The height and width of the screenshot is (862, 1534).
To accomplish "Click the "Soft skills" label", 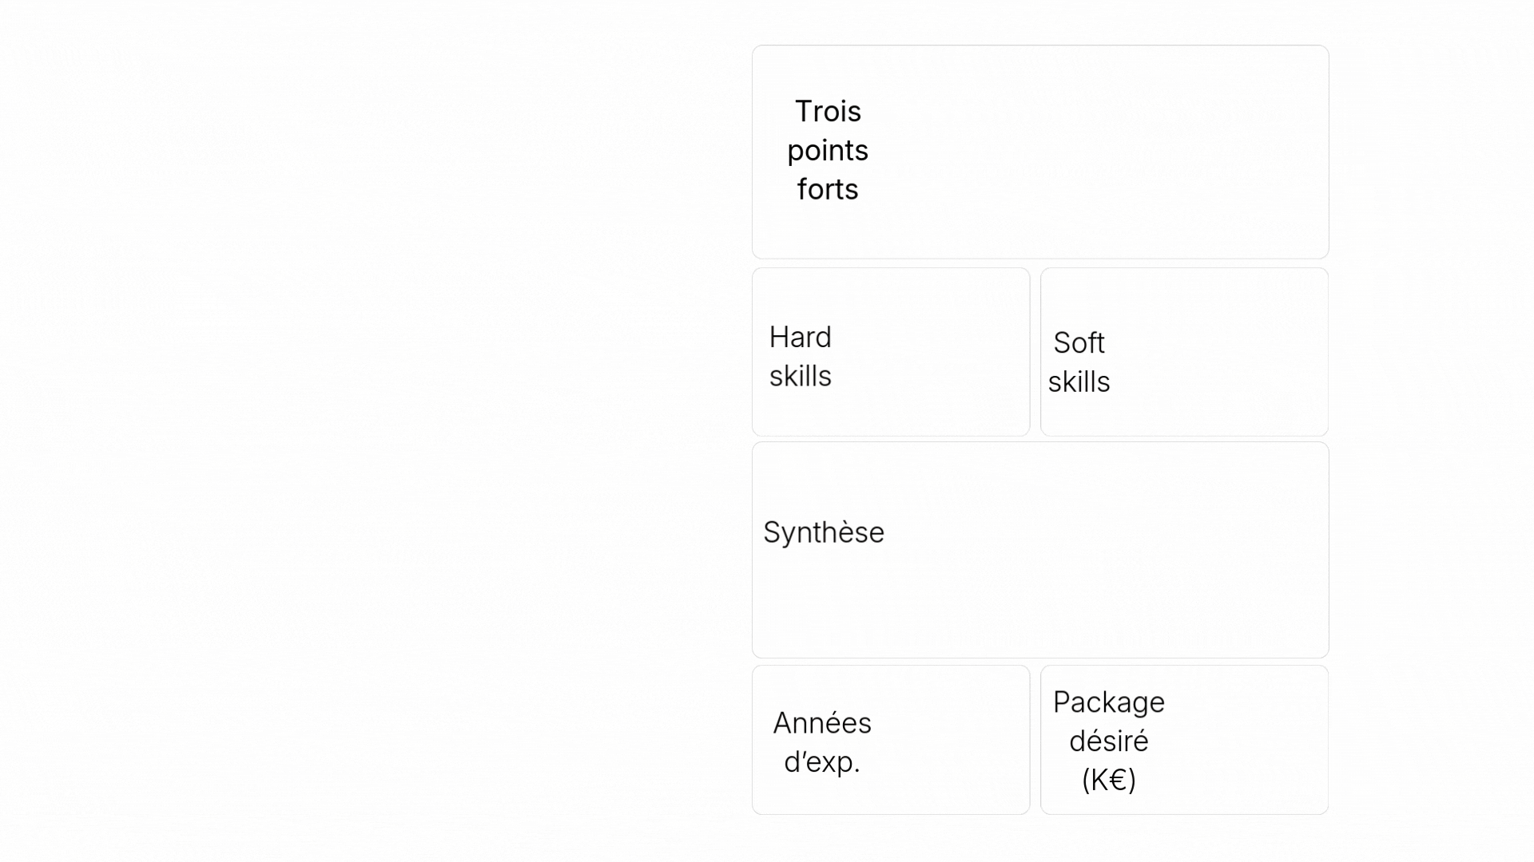I will pyautogui.click(x=1079, y=362).
